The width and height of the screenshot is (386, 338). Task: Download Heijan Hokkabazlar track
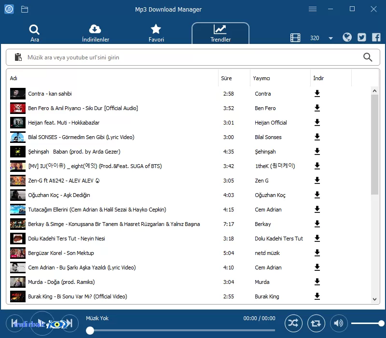317,123
